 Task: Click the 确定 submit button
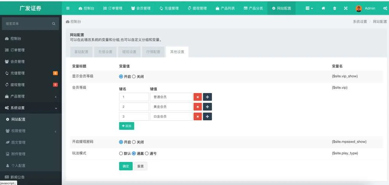(126, 166)
